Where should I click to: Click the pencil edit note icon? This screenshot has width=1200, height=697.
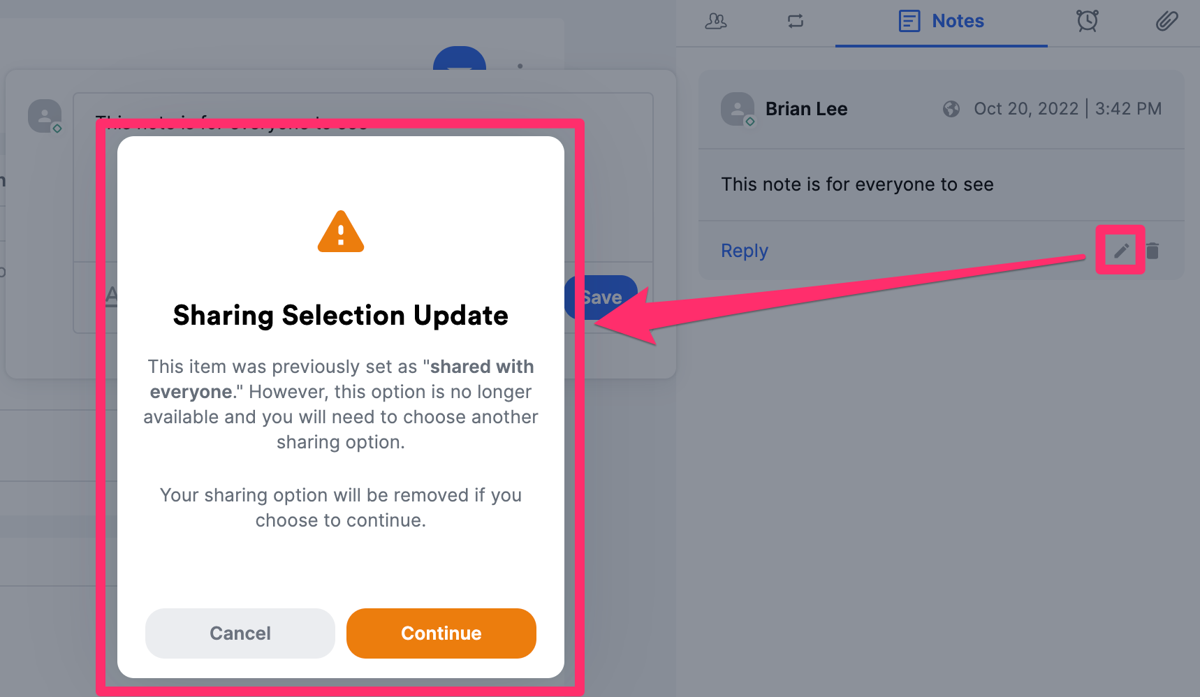click(1121, 251)
